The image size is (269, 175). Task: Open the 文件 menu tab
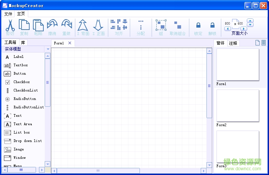pos(8,14)
